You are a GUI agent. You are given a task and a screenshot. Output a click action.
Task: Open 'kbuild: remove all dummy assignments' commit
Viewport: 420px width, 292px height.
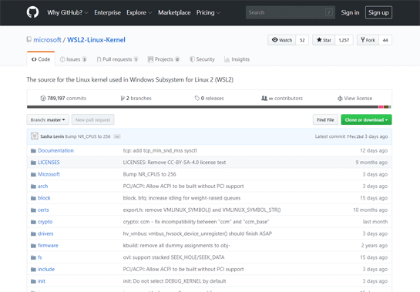(x=176, y=246)
